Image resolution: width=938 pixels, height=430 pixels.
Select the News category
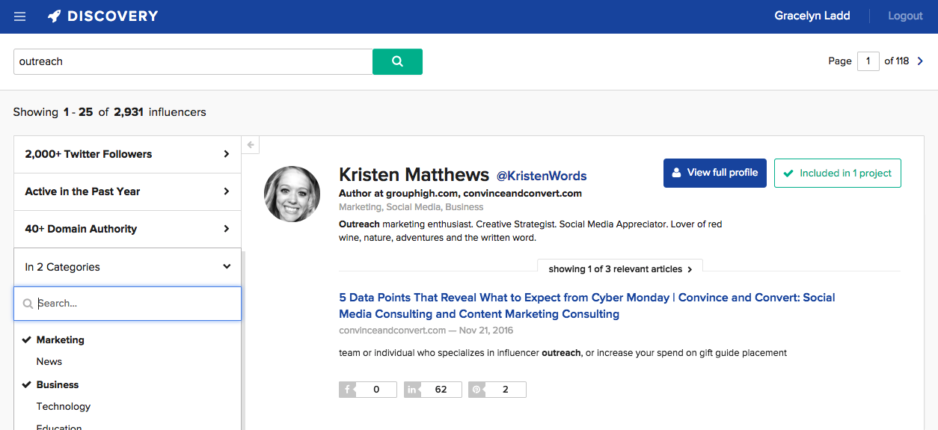[49, 361]
